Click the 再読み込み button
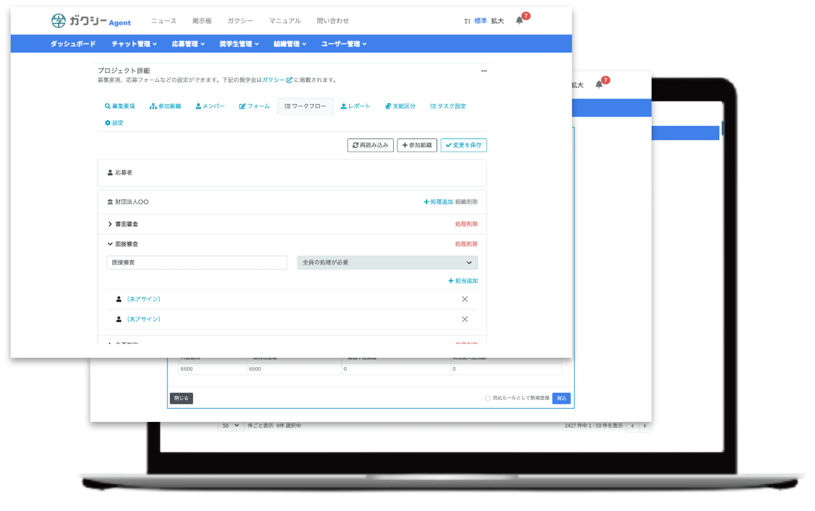Image resolution: width=815 pixels, height=511 pixels. 370,145
